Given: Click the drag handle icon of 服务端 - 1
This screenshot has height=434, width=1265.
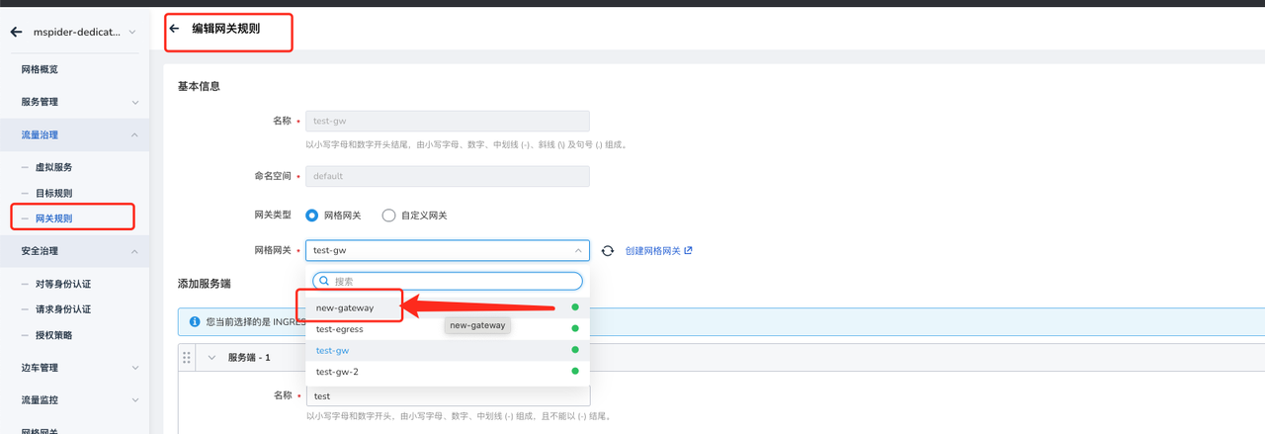Looking at the screenshot, I should pyautogui.click(x=187, y=358).
